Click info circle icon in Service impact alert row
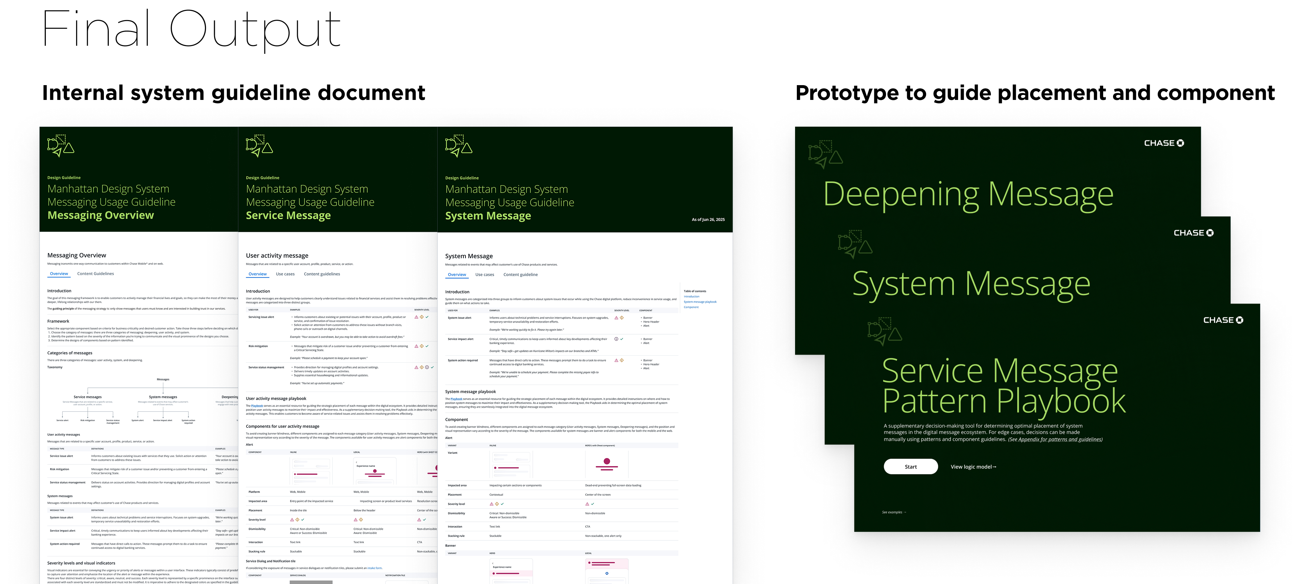The image size is (1300, 584). (x=616, y=339)
